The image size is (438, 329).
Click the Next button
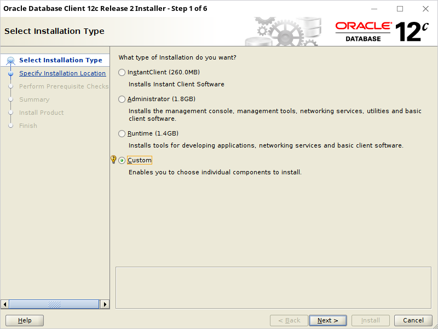(327, 321)
